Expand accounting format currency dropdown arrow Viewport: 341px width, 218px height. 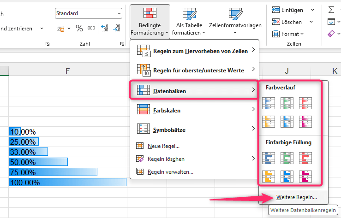pos(69,29)
